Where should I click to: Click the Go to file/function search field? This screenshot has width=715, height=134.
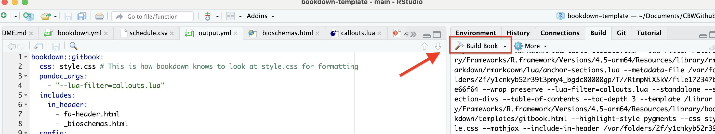click(152, 16)
